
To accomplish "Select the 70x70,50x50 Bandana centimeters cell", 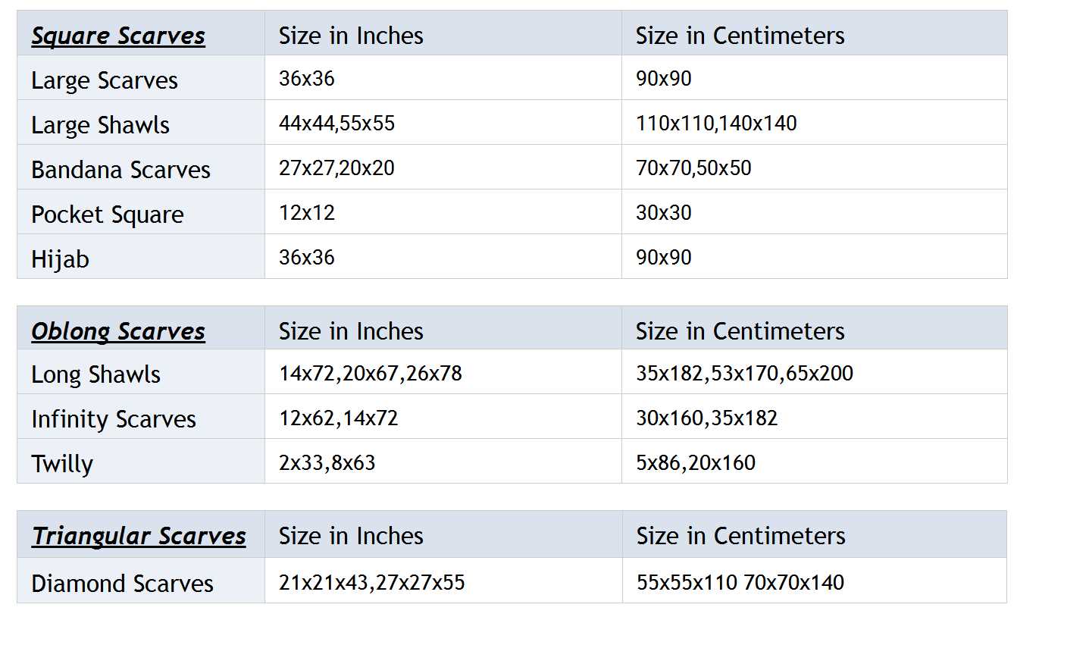I will coord(693,168).
